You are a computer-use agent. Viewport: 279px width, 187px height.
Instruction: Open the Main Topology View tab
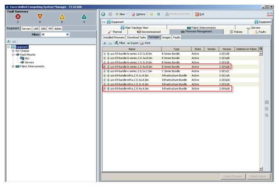coord(134,28)
